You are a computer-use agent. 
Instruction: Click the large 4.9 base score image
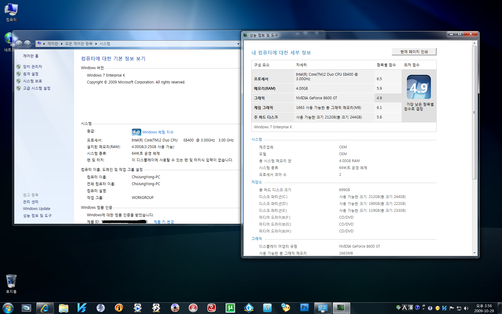pos(419,87)
